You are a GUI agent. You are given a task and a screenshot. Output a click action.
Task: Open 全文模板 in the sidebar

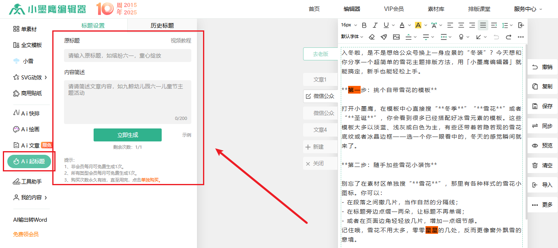(x=27, y=45)
